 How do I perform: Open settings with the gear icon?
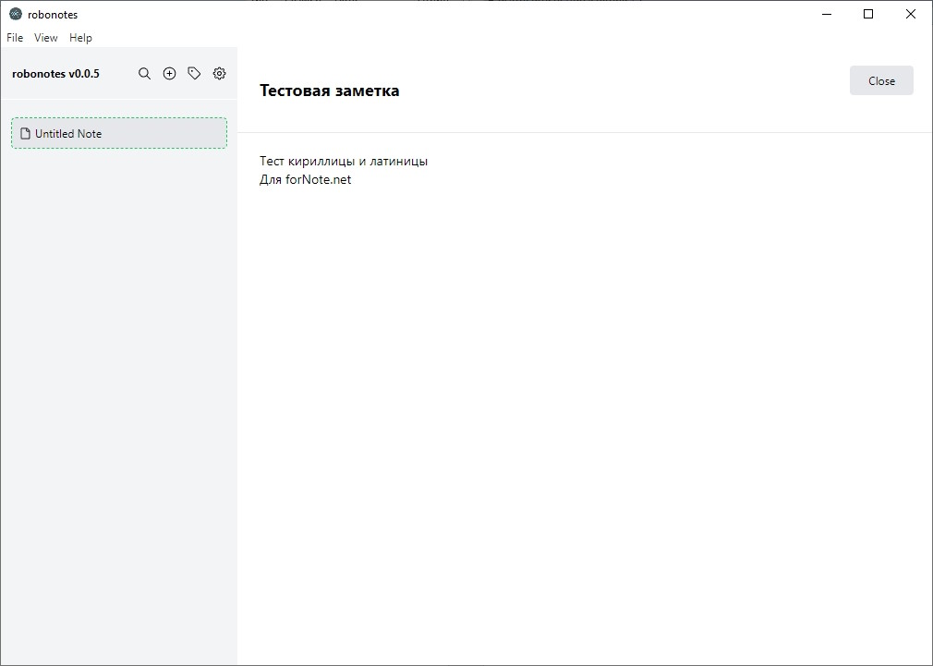219,74
